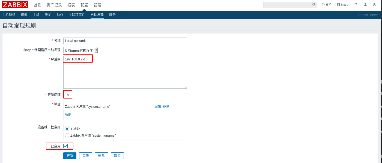Viewport: 382px width, 163px height.
Task: Open the user profile icon
Action: tap(365, 5)
